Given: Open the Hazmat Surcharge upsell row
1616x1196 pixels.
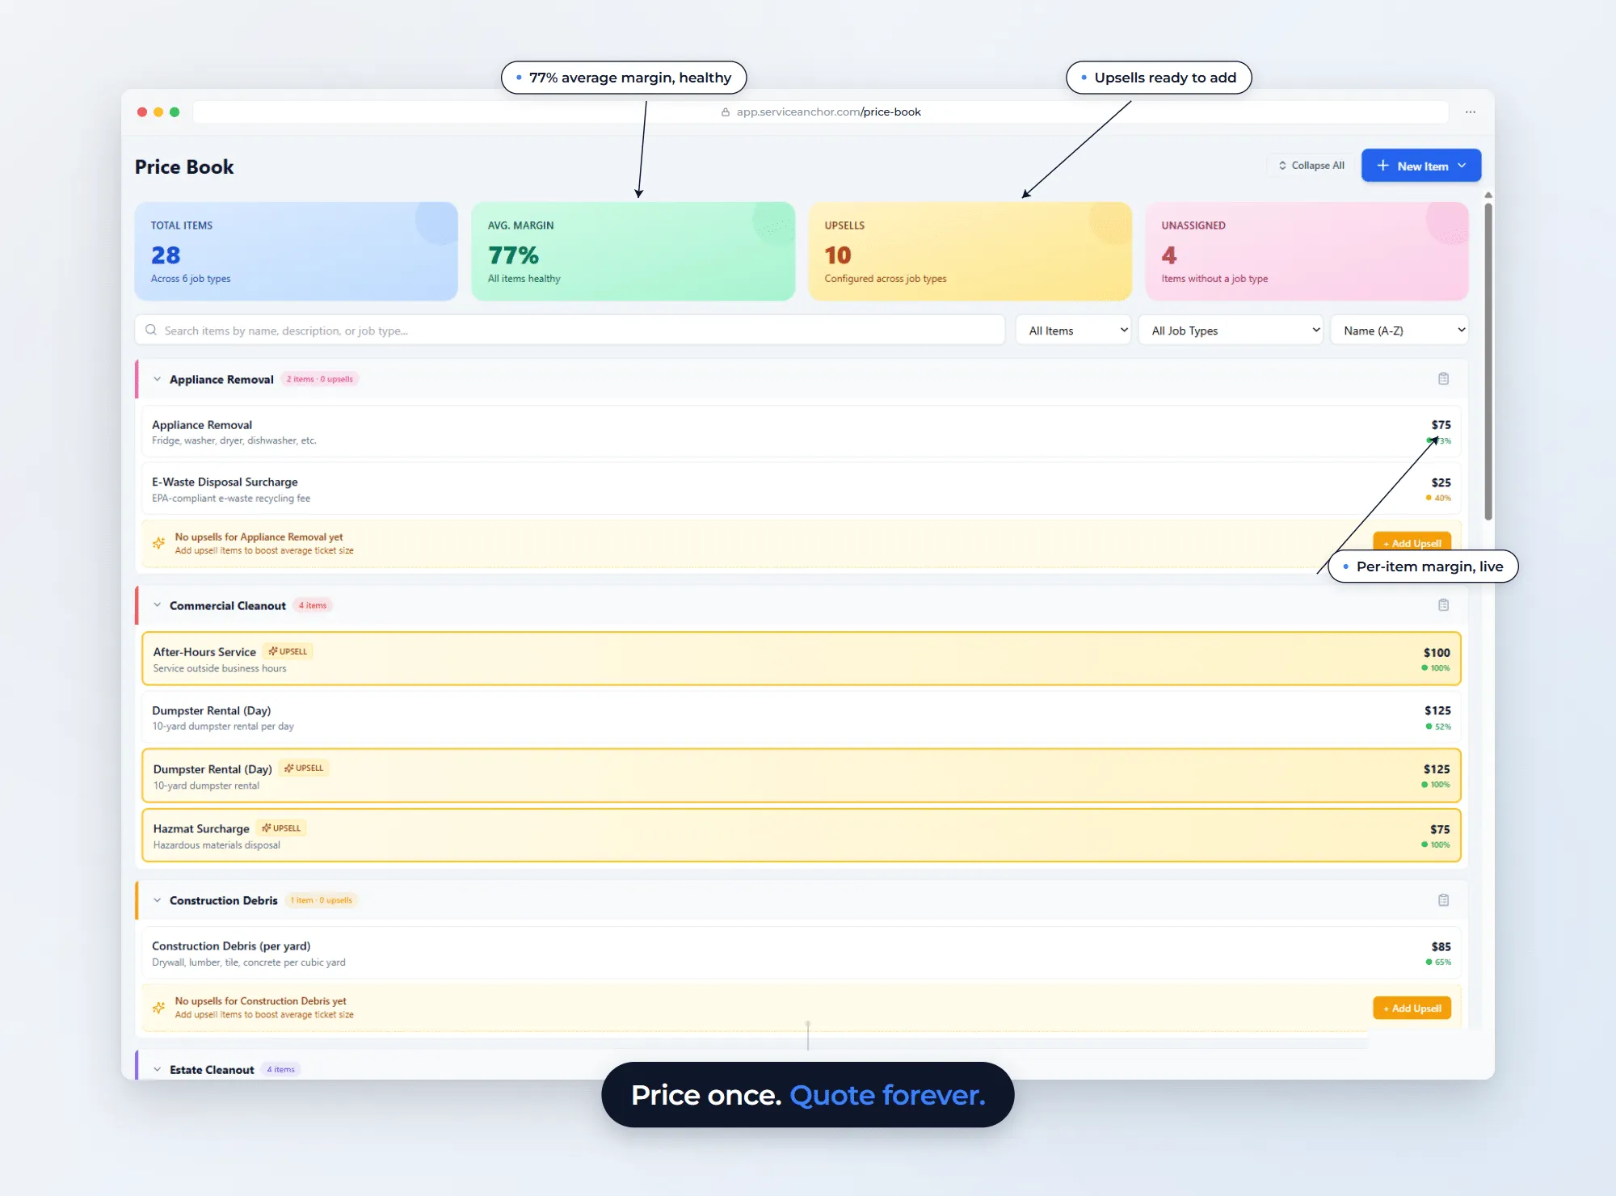Looking at the screenshot, I should 802,836.
